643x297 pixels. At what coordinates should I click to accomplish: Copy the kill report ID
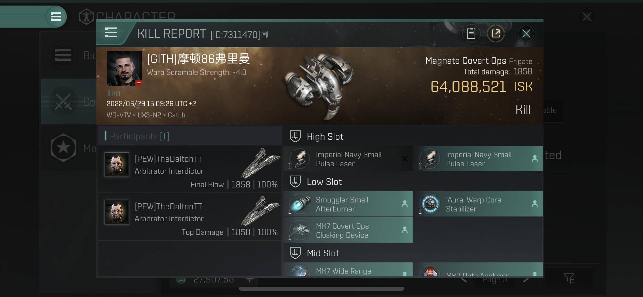click(x=265, y=35)
